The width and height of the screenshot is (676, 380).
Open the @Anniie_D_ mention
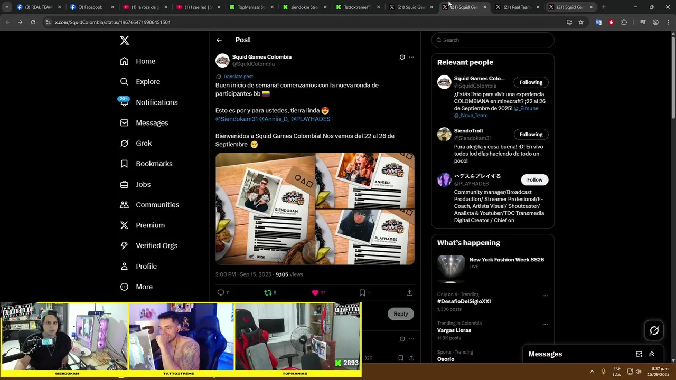274,119
